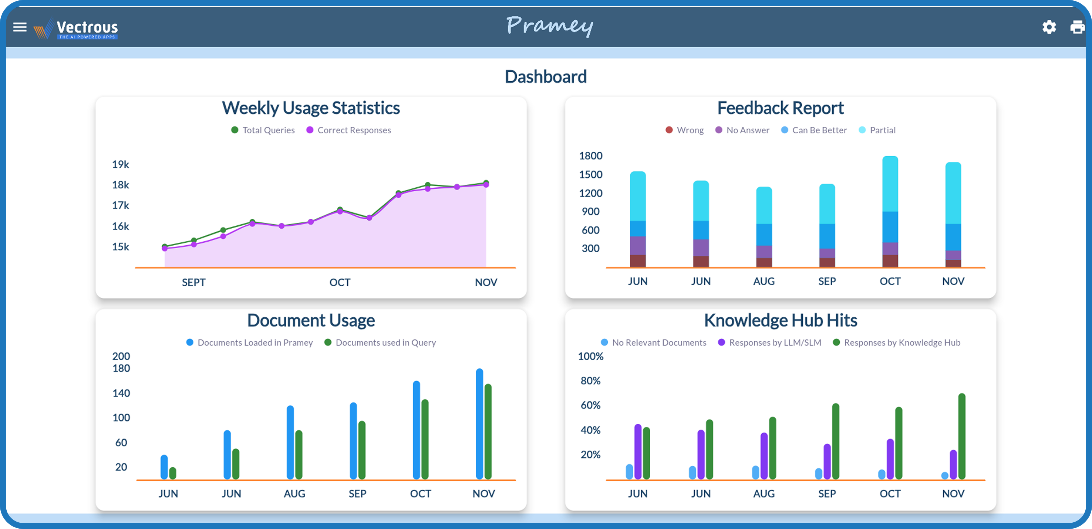
Task: Click the Vectrous logo
Action: (76, 28)
